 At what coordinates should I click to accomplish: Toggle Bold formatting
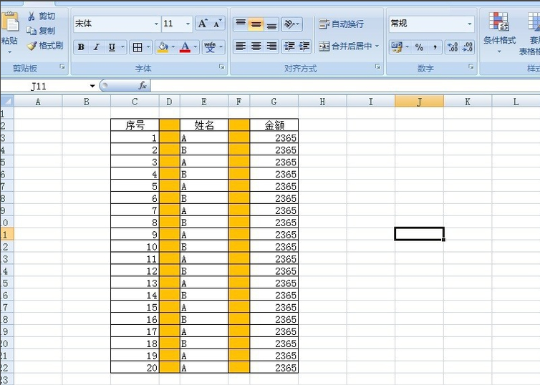[x=81, y=47]
